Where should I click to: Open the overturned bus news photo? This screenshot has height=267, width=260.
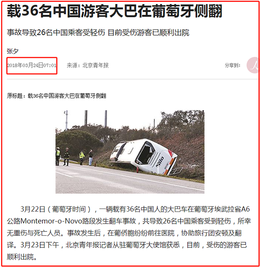130,152
